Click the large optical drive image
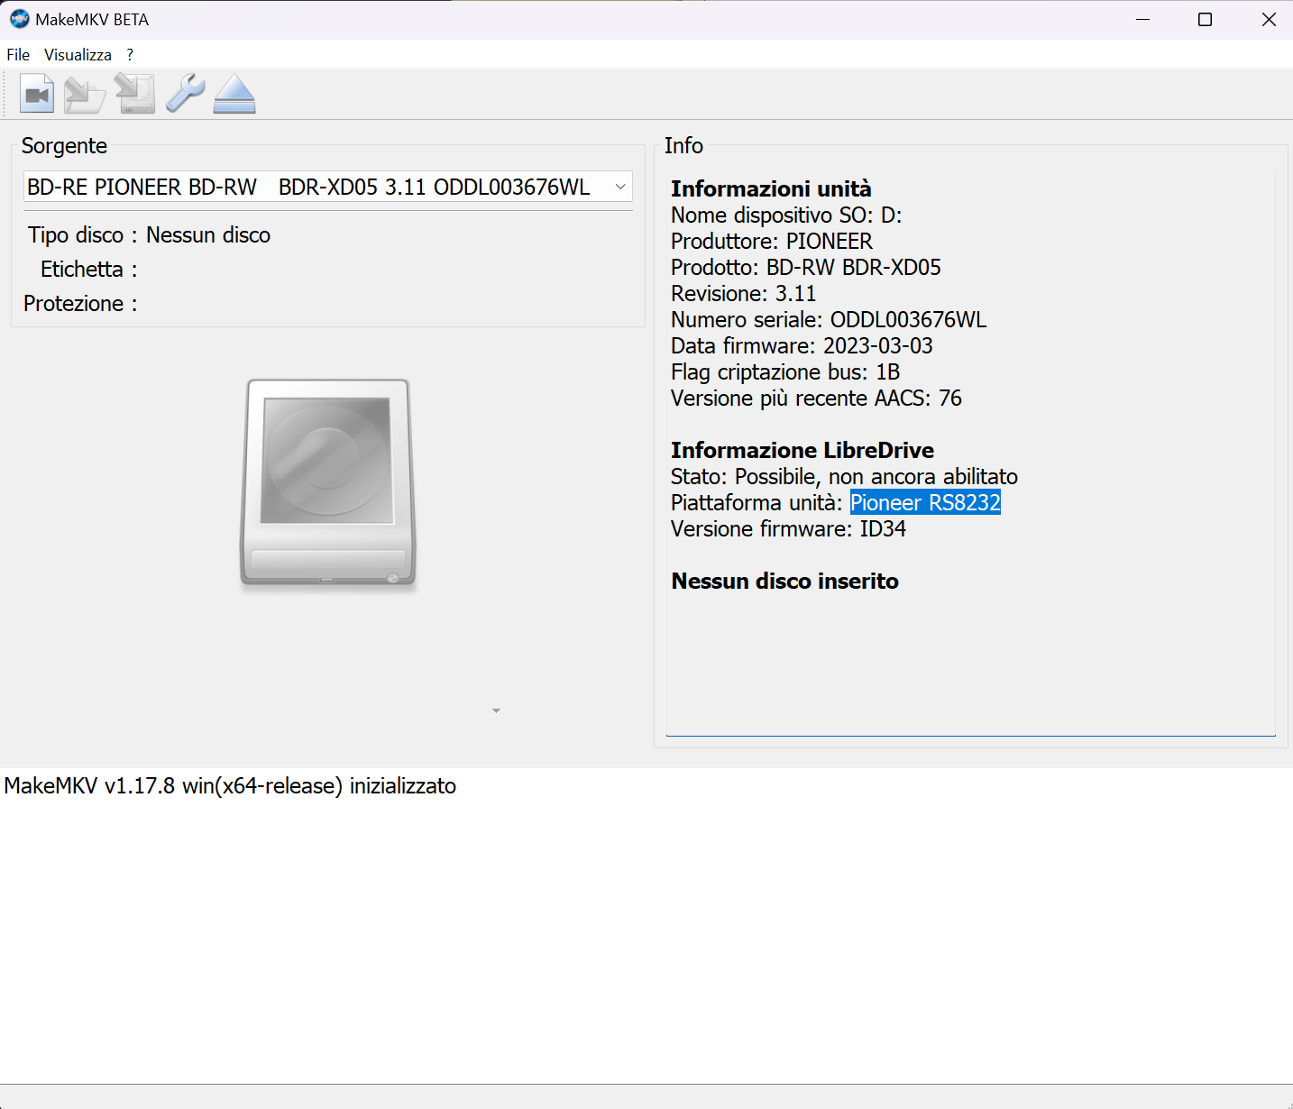 coord(328,483)
